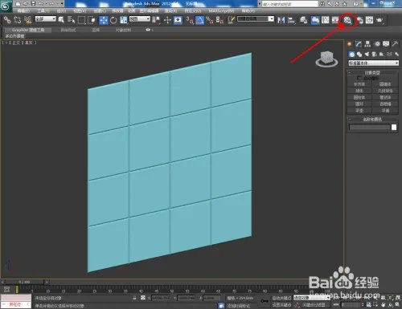Enable AutoGrid checkbox
This screenshot has height=309, width=402.
tap(359, 78)
